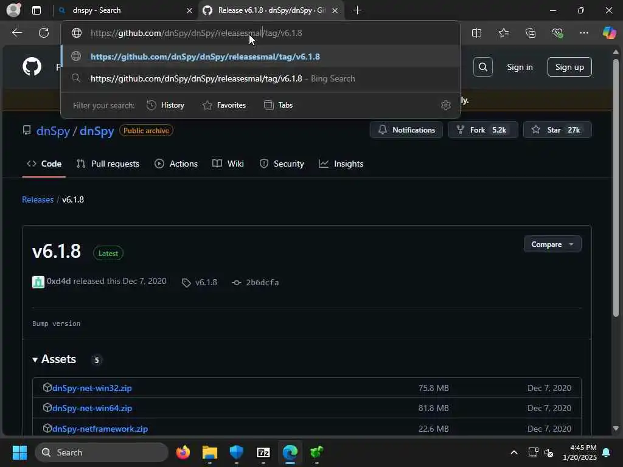This screenshot has width=623, height=467.
Task: Open the dnSpy repository name link
Action: tap(97, 131)
